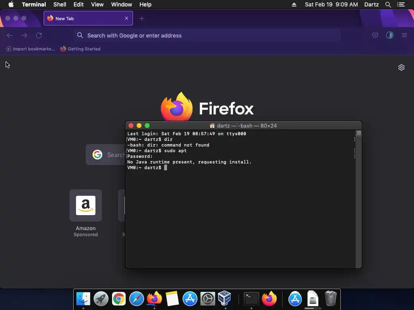Screen dimensions: 414x310
Task: Open Firefox account icon in toolbar
Action: click(x=390, y=36)
